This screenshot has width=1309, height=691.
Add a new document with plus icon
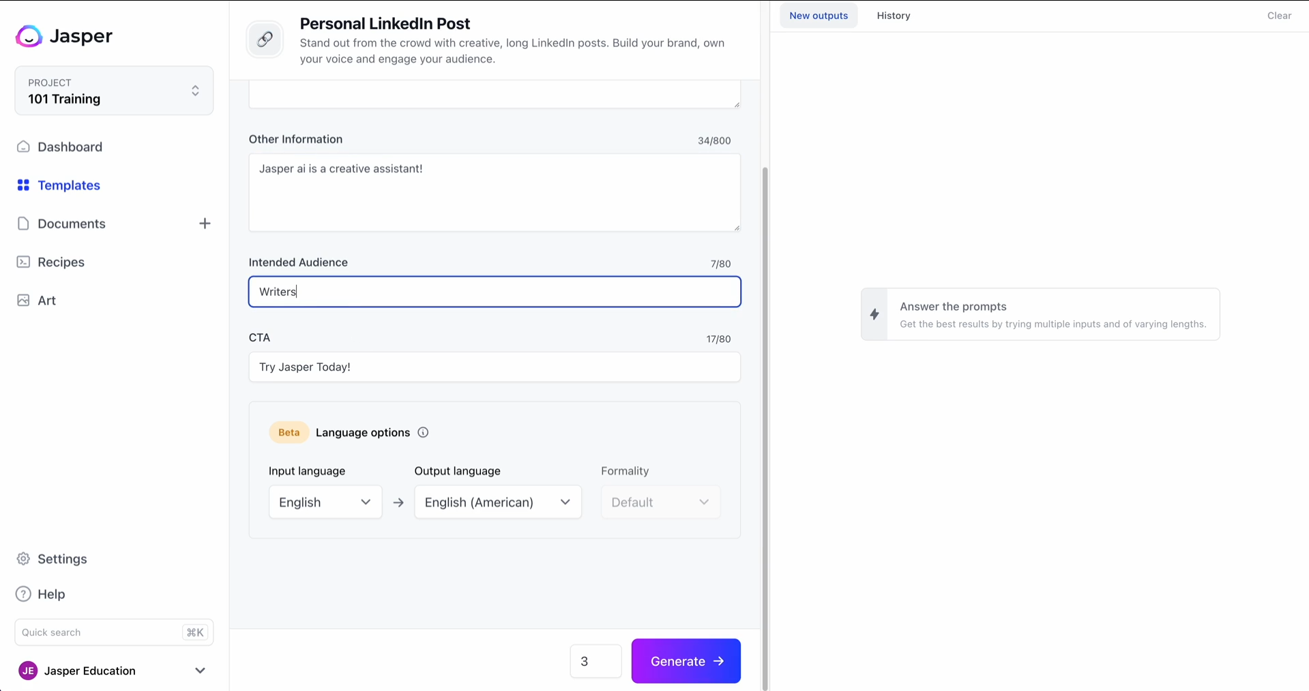click(205, 224)
